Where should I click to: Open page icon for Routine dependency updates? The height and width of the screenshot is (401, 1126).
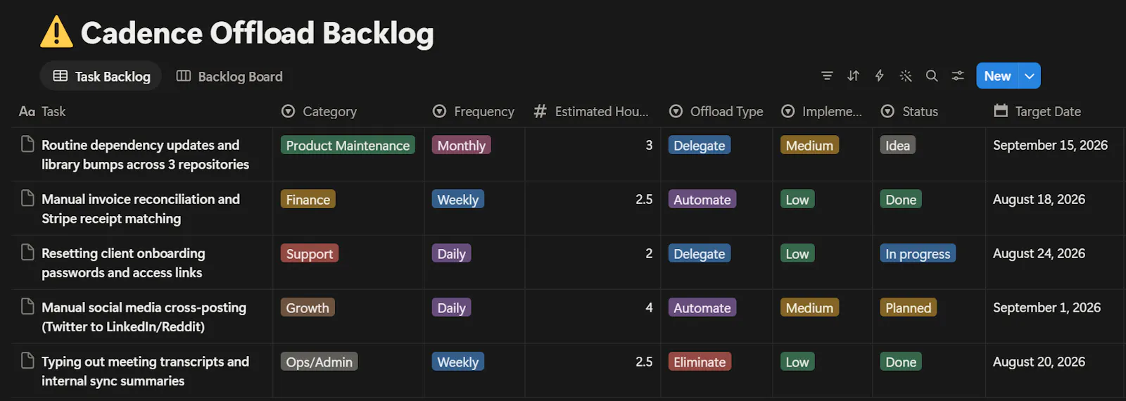[27, 144]
